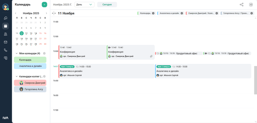This screenshot has height=123, width=257.
Task: Go to next month in mini calendar
Action: click(x=47, y=13)
